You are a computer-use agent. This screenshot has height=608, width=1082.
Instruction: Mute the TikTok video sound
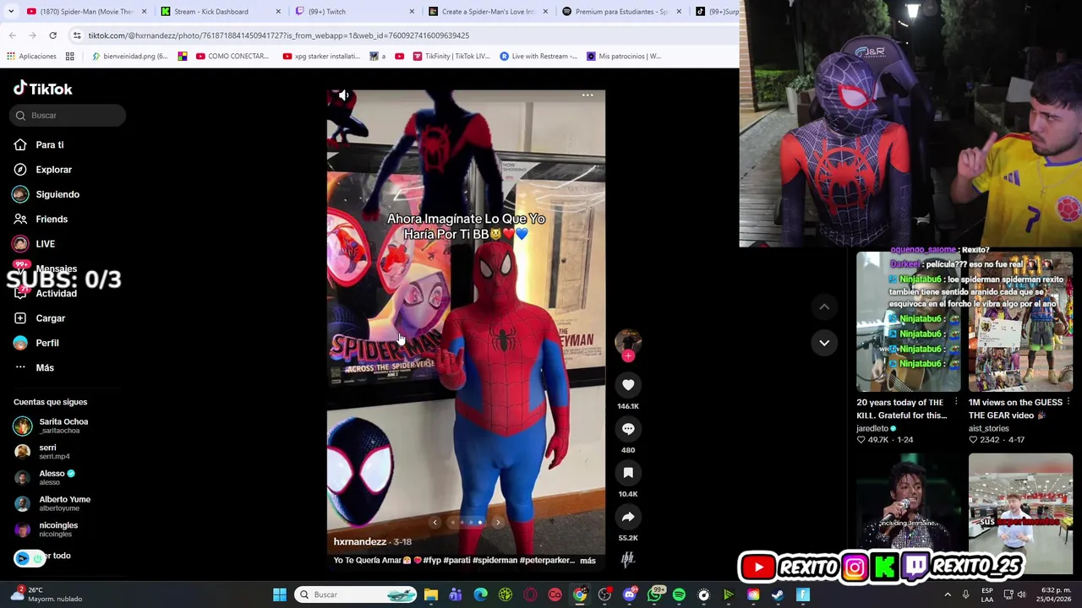coord(343,95)
